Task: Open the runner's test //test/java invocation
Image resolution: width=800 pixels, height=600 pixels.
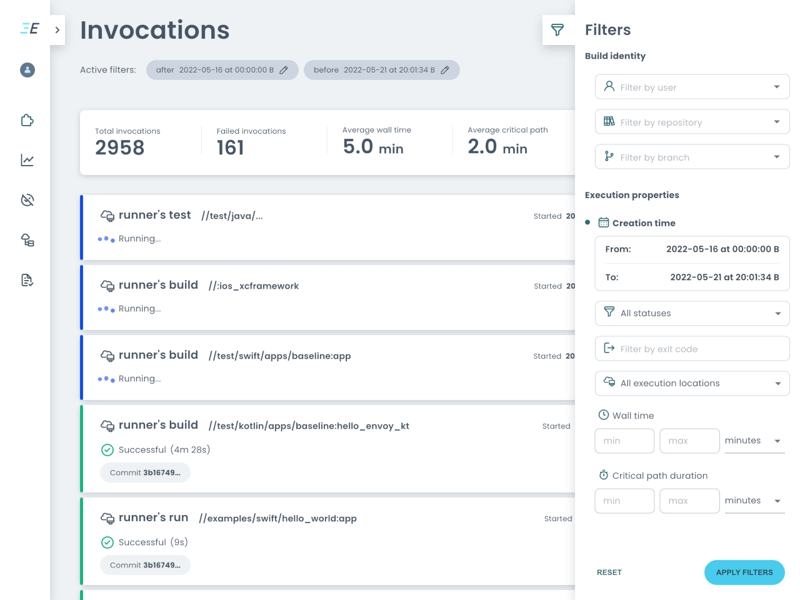Action: pyautogui.click(x=327, y=227)
